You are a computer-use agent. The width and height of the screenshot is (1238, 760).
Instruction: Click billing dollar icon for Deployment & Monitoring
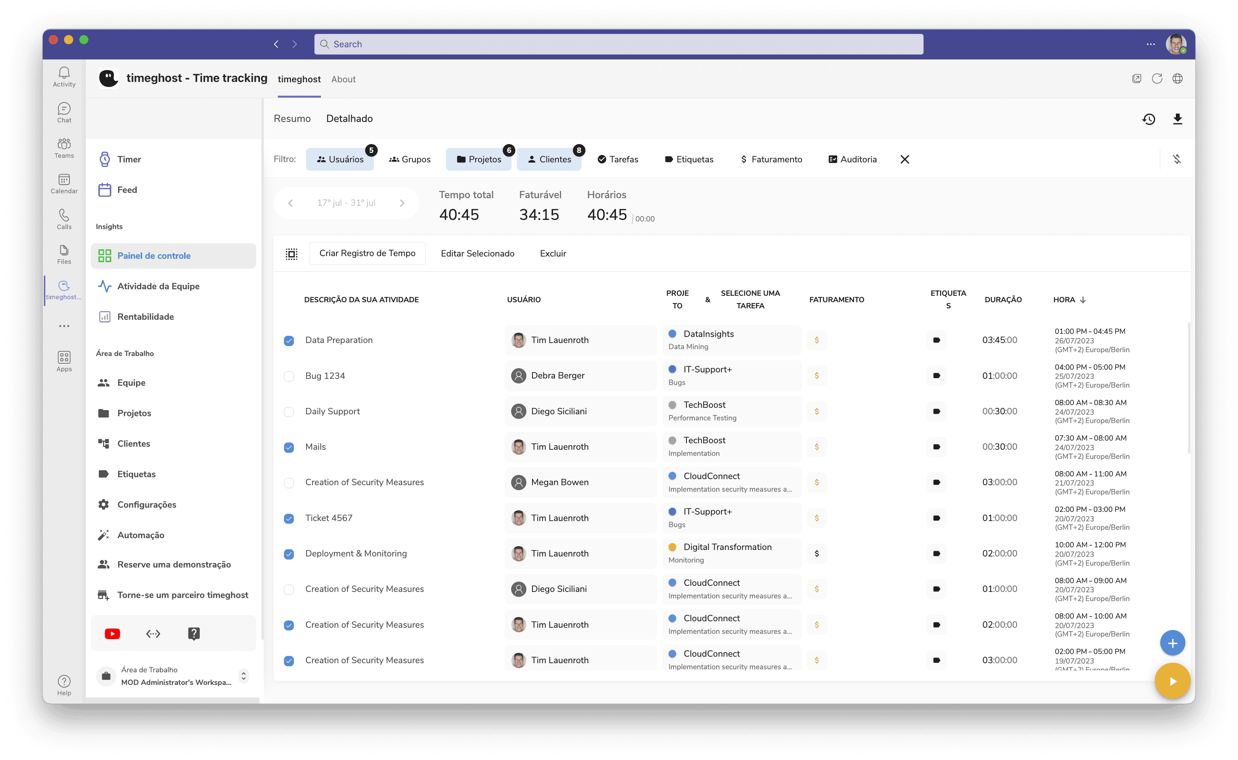click(x=817, y=554)
